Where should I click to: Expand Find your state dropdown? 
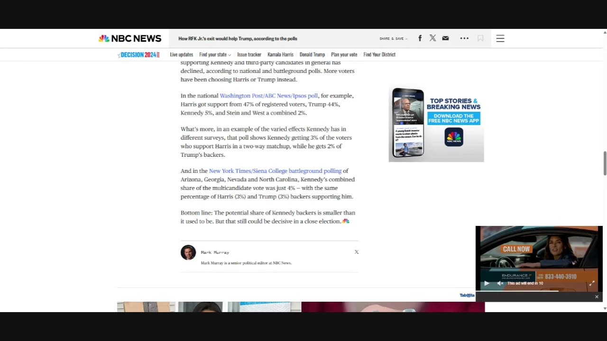(x=215, y=54)
